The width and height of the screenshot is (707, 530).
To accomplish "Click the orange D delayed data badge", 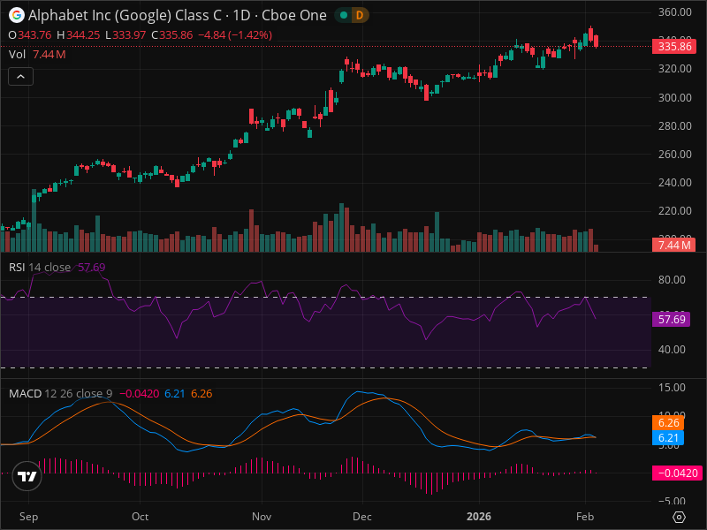I will pyautogui.click(x=360, y=15).
